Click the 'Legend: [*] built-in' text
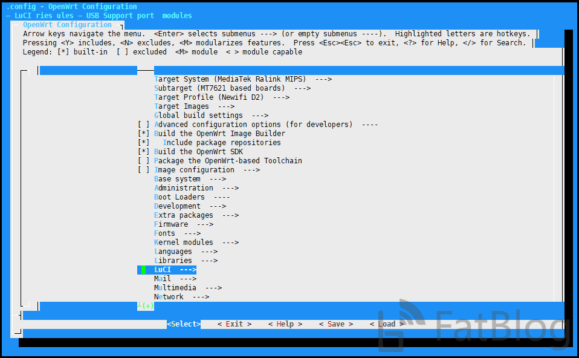579x358 pixels. (65, 52)
